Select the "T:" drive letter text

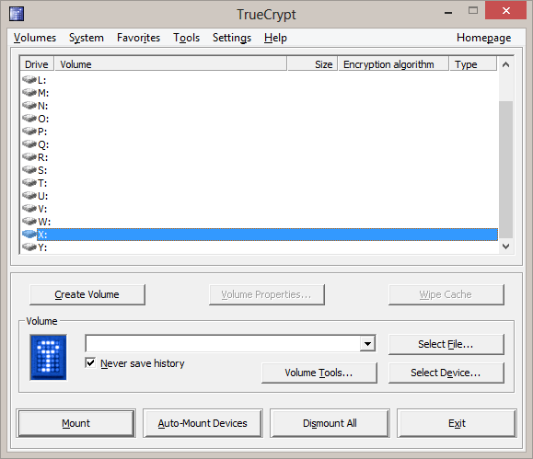(x=42, y=183)
